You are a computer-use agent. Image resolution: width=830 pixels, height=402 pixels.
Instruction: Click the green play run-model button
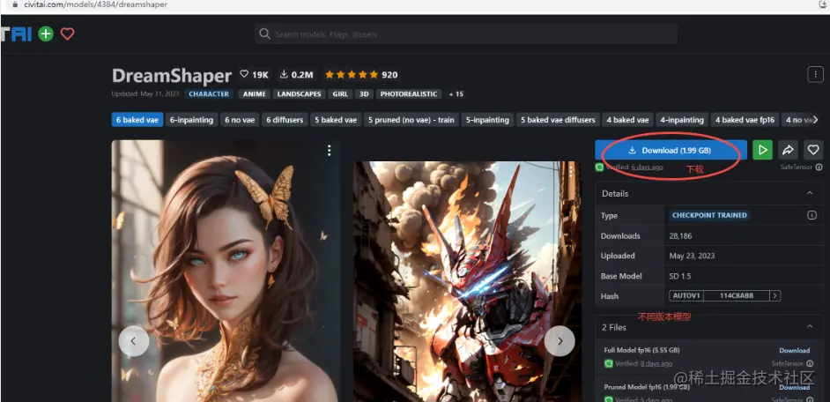763,151
